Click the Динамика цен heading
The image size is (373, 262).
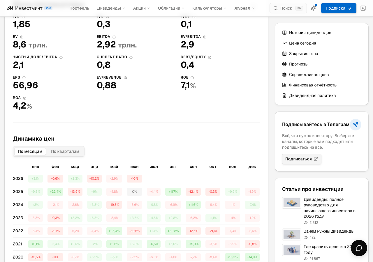(x=34, y=139)
